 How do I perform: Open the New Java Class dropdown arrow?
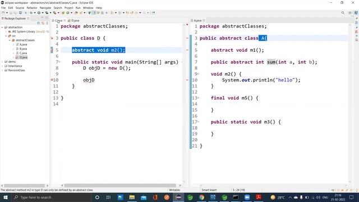tap(71, 13)
